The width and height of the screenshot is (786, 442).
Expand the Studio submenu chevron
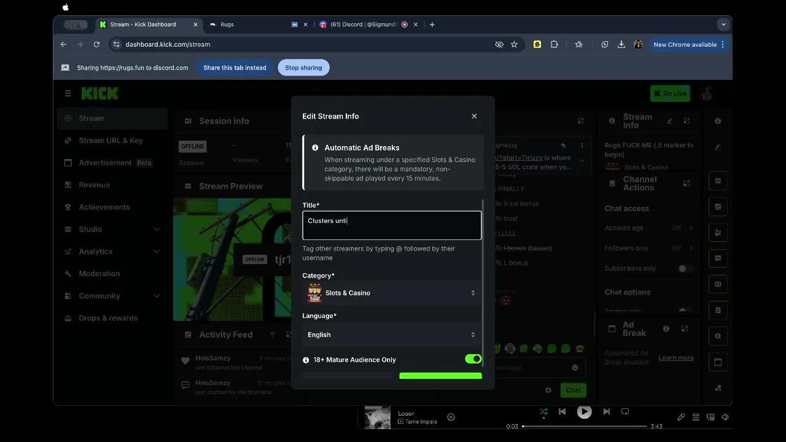click(157, 230)
